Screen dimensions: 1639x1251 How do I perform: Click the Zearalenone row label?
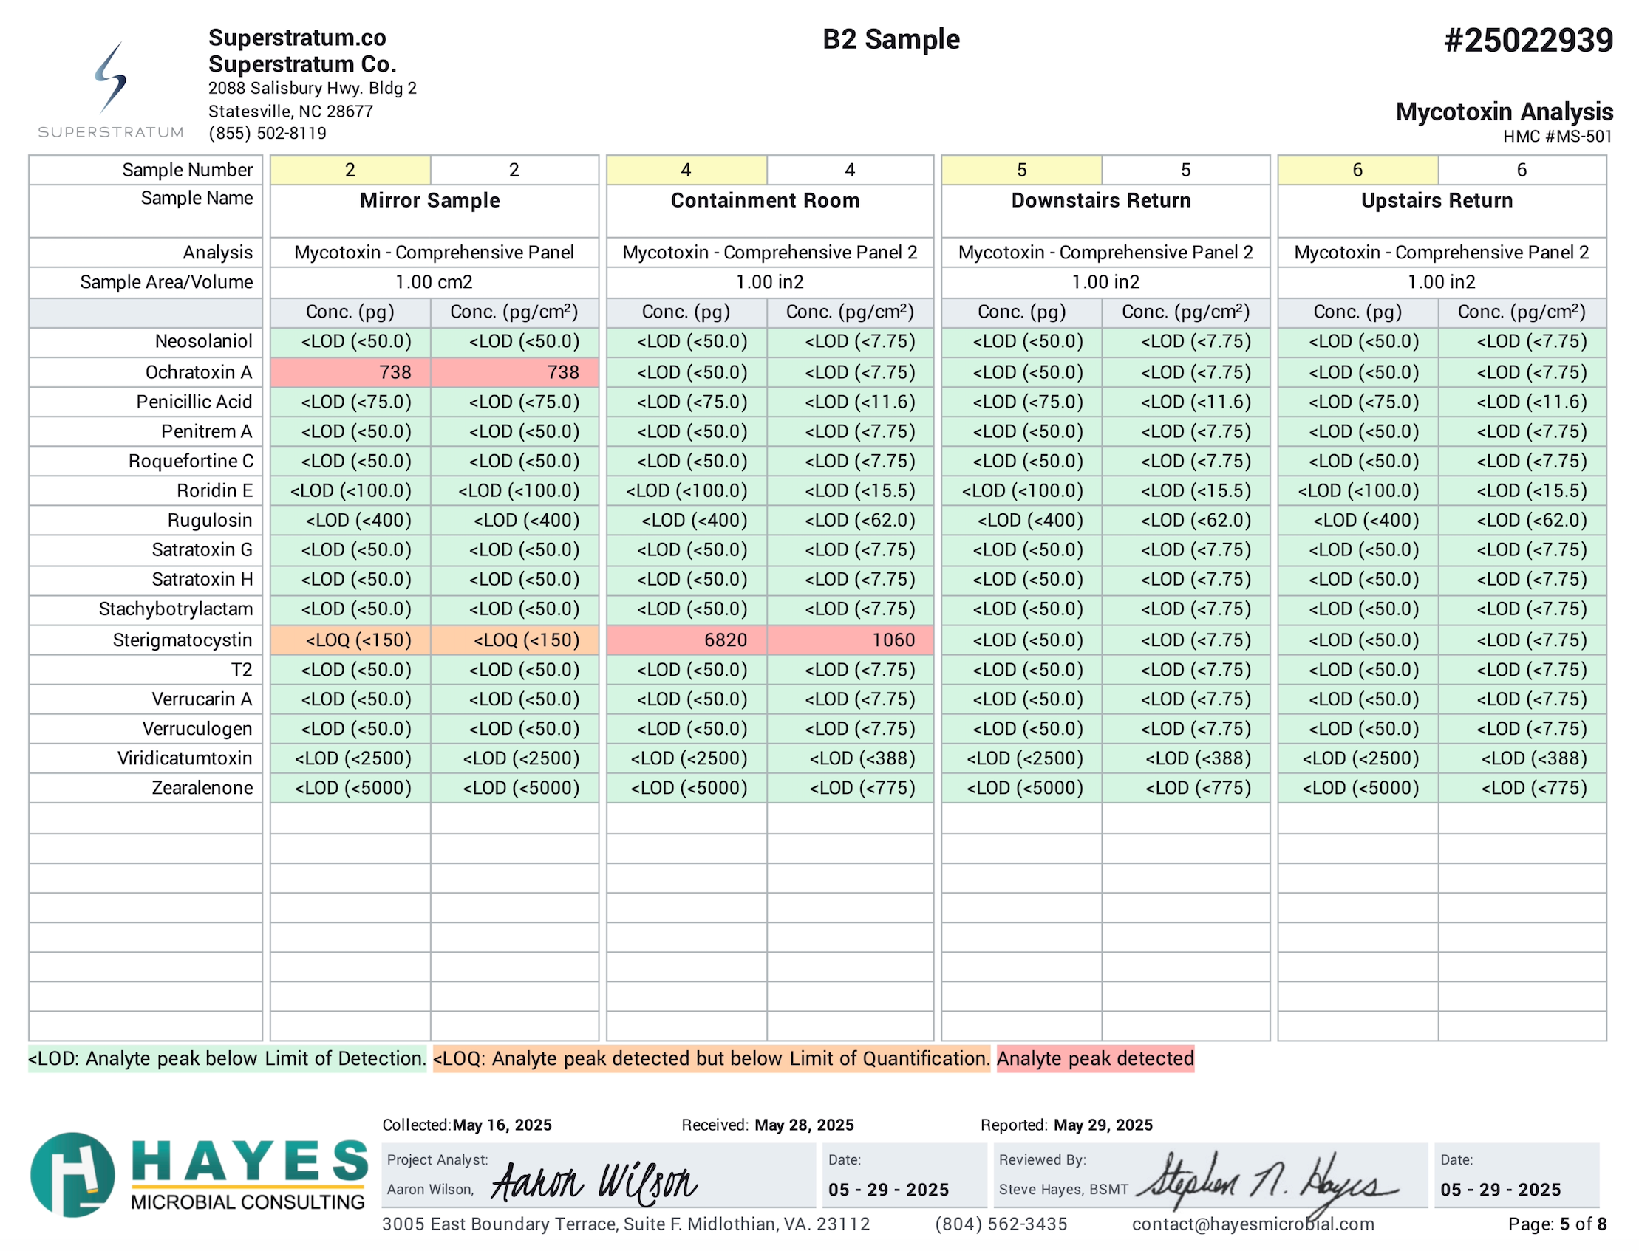202,787
